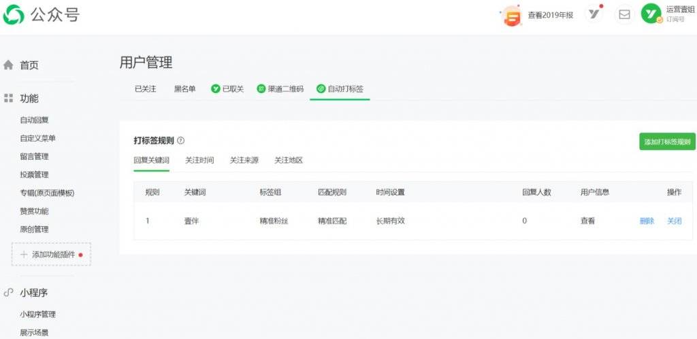Select the 关注时间 sub-tab

click(199, 160)
